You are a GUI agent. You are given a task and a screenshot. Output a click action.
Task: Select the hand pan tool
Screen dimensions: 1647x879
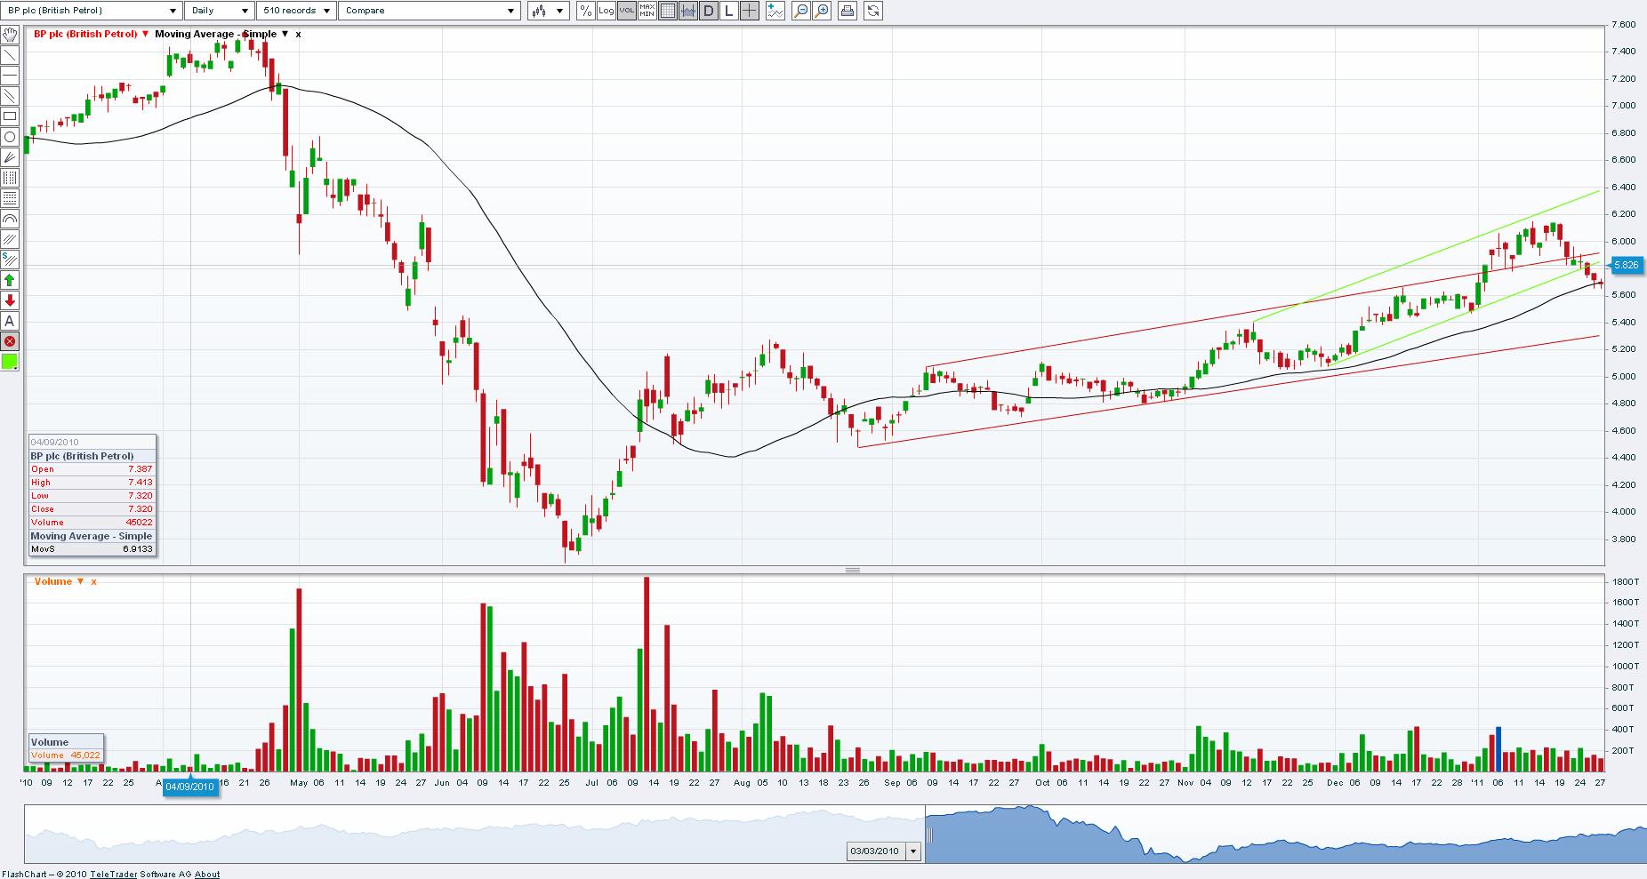coord(10,35)
